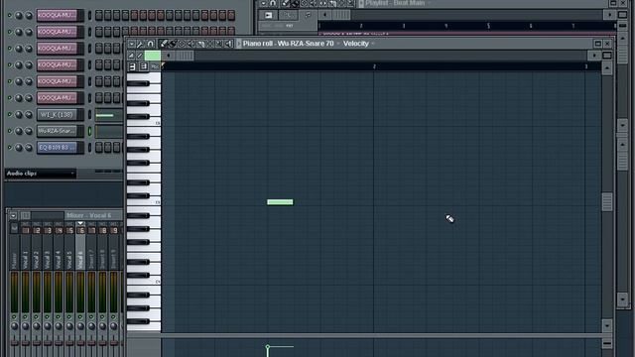Click the speaker playback tool in piano roll
635x357 pixels.
tap(229, 44)
